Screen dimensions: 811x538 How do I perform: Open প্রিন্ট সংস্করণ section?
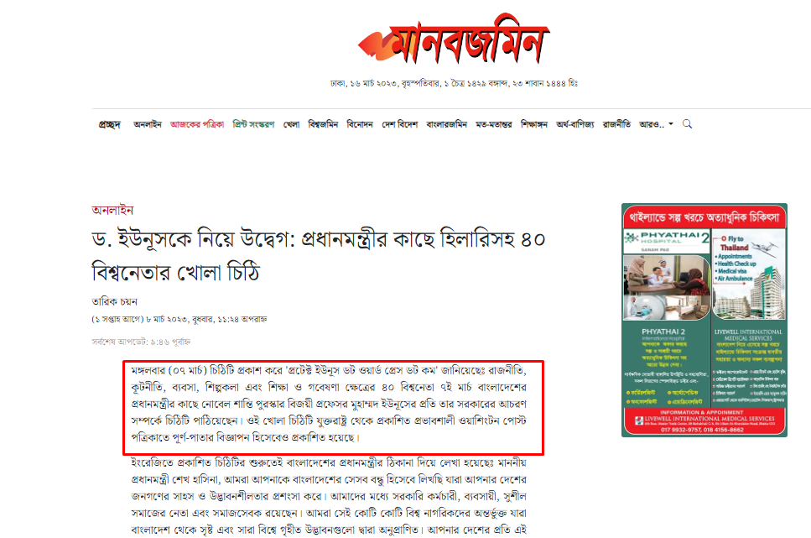(253, 124)
